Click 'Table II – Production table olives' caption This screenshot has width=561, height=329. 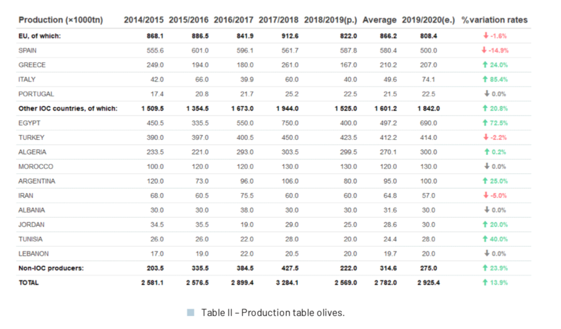tap(272, 312)
